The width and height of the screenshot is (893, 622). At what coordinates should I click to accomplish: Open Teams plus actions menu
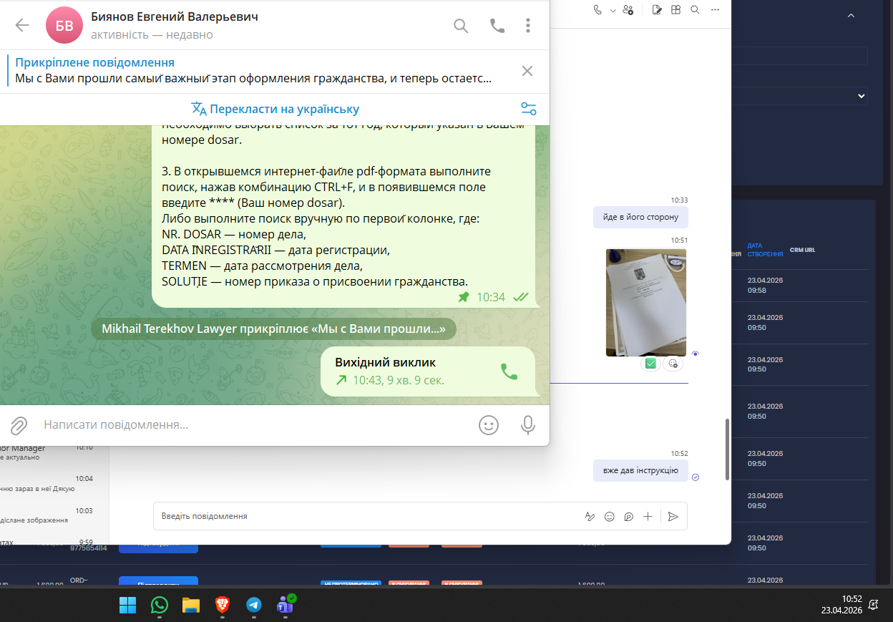click(648, 516)
